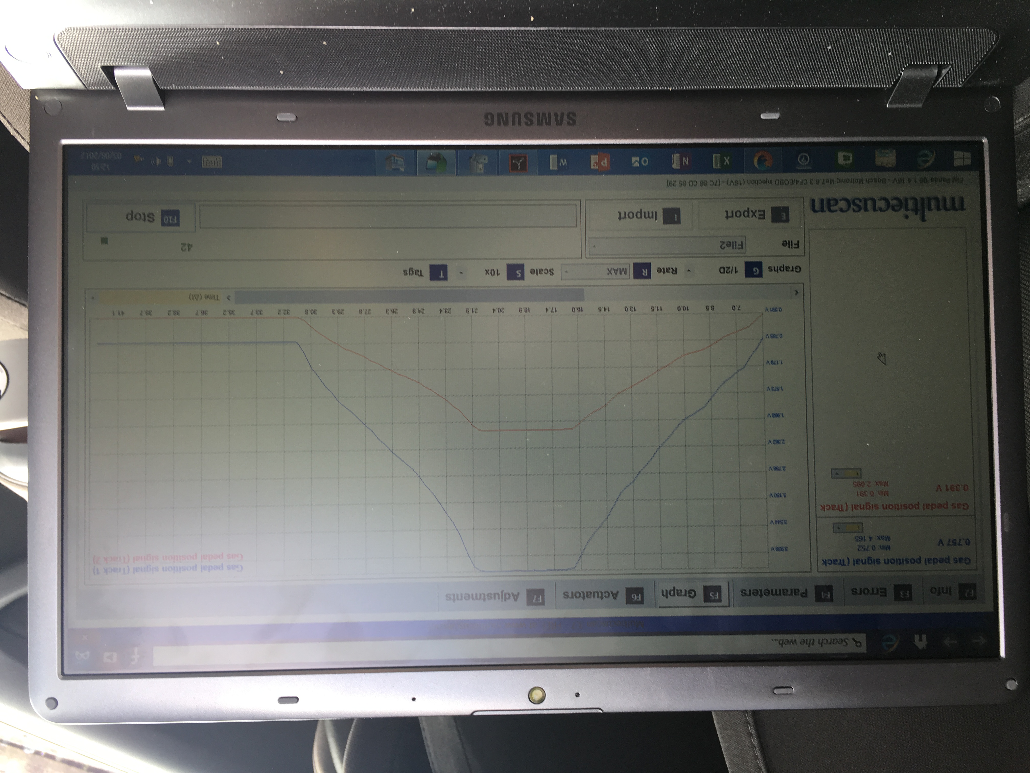Open OneNote from the taskbar
Viewport: 1030px width, 773px height.
tap(683, 161)
